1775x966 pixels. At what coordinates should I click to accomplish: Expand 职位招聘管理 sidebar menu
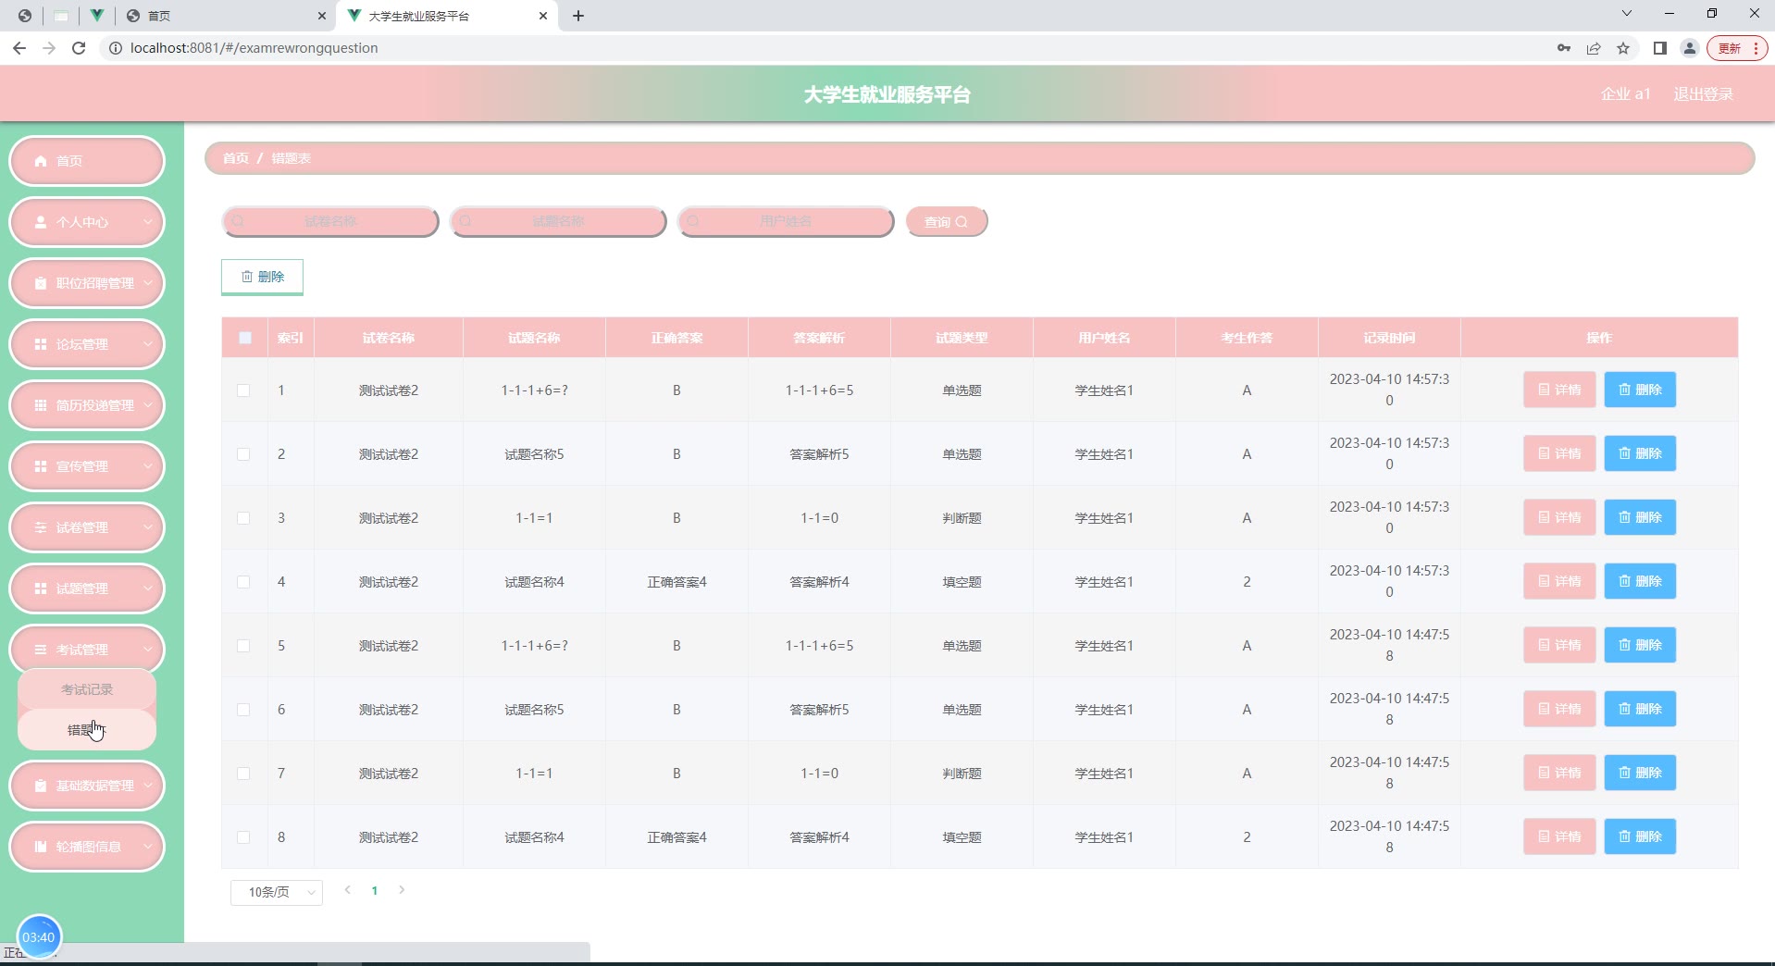[87, 283]
